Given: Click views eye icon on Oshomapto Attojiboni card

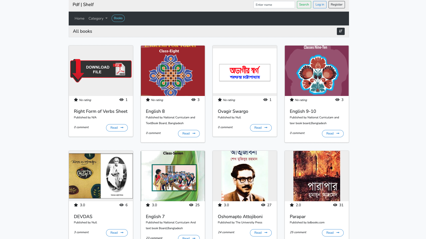Looking at the screenshot, I should pyautogui.click(x=263, y=205).
